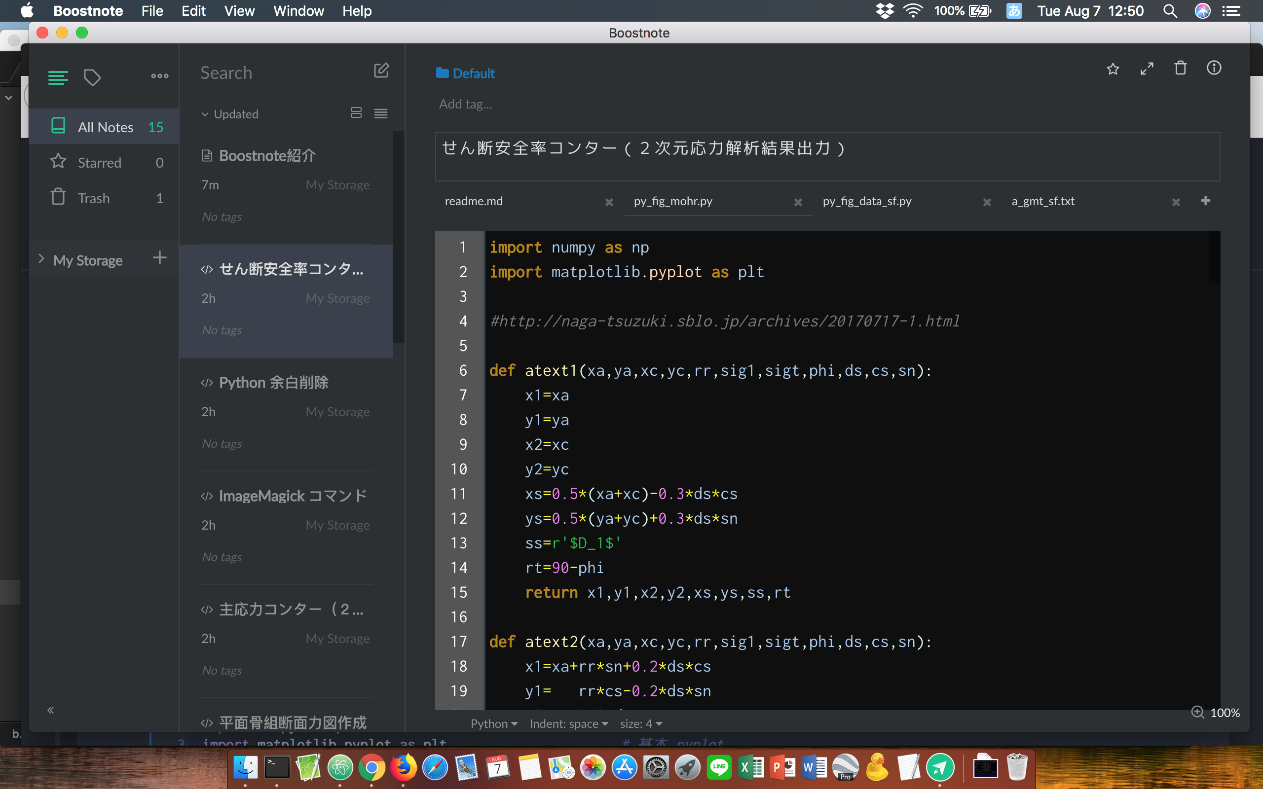The height and width of the screenshot is (789, 1263).
Task: Open the 100% zoom level menu
Action: [1225, 713]
